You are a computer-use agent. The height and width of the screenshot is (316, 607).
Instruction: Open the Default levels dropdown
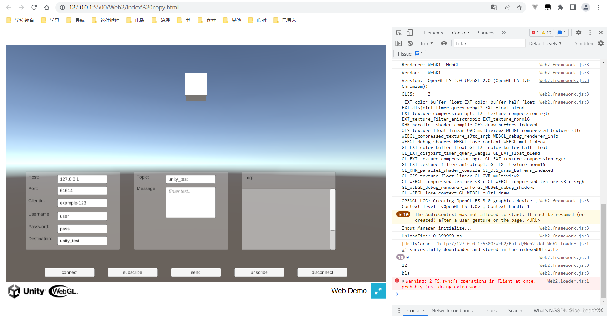(545, 43)
